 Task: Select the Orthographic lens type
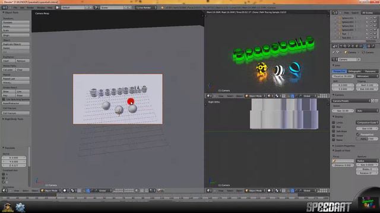[354, 71]
